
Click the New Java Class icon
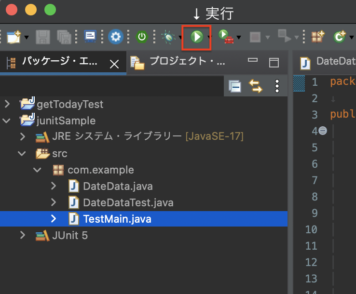pos(340,37)
